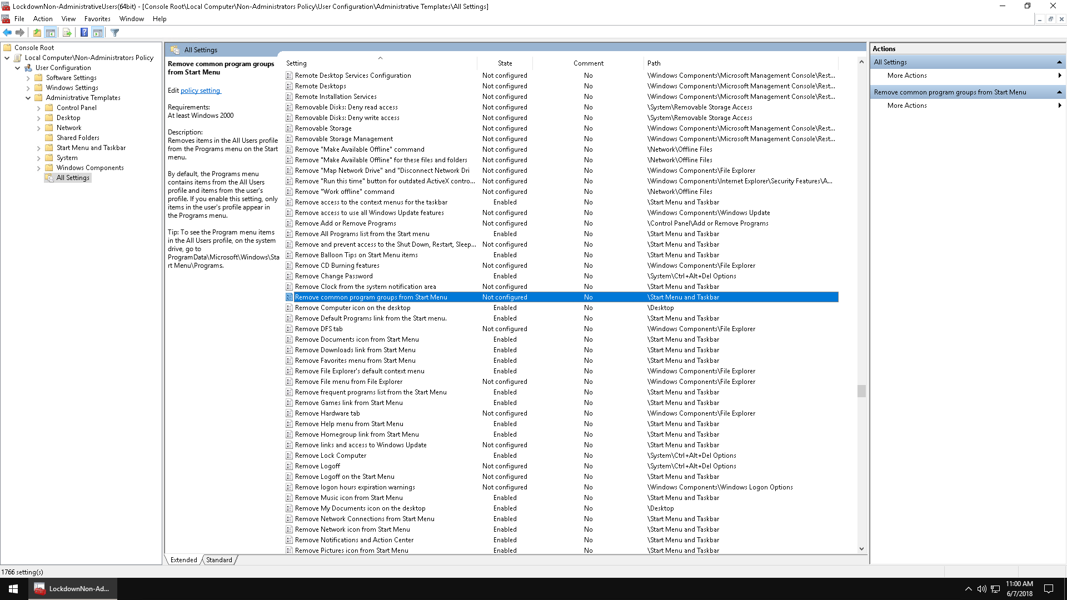Select the All Settings tree node icon
This screenshot has height=600, width=1067.
pyautogui.click(x=49, y=178)
